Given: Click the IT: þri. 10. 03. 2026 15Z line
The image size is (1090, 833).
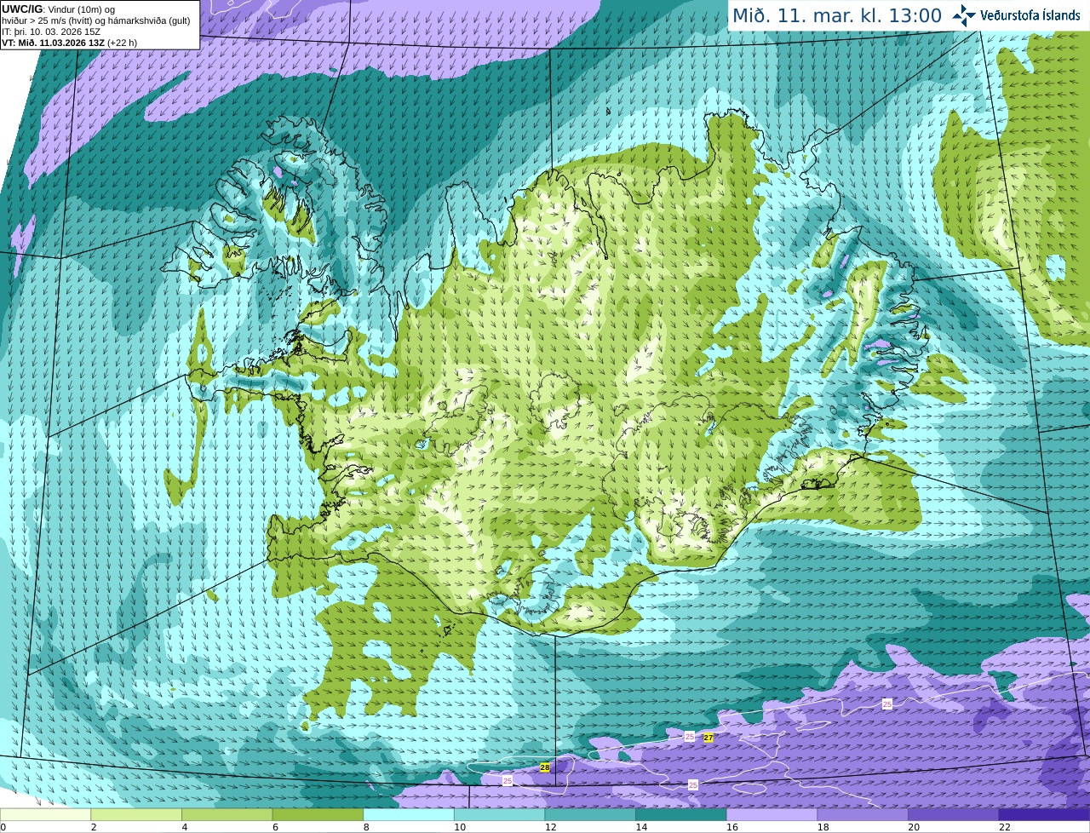Looking at the screenshot, I should pos(51,32).
